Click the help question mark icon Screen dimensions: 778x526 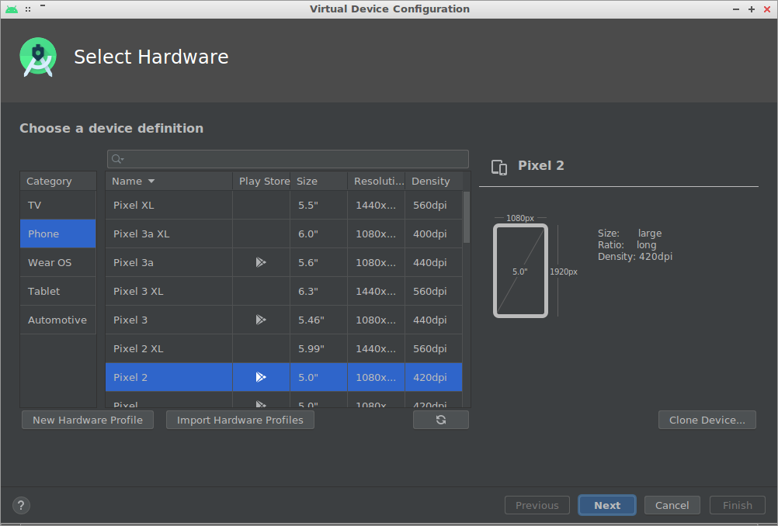(21, 505)
